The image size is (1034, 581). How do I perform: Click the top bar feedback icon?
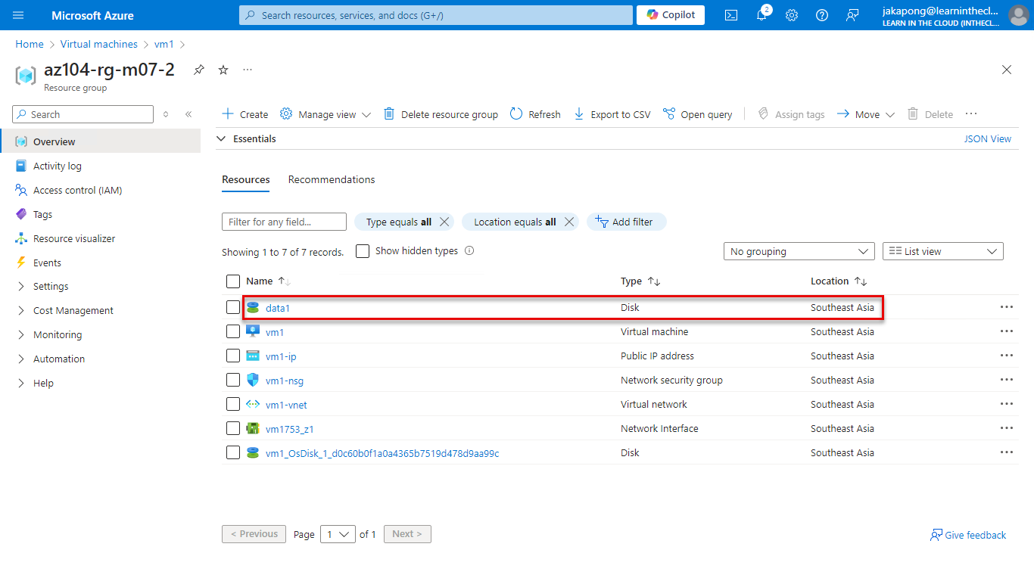click(852, 15)
